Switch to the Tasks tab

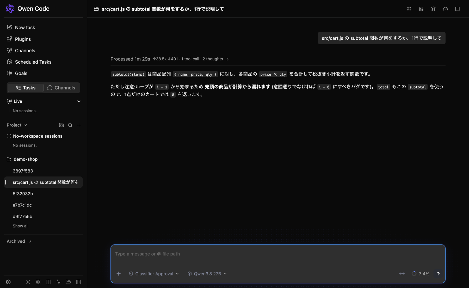click(x=26, y=88)
